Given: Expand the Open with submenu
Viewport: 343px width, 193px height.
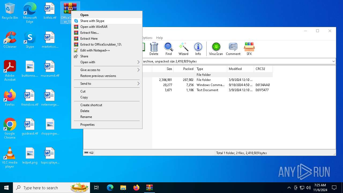Looking at the screenshot, I should (107, 62).
